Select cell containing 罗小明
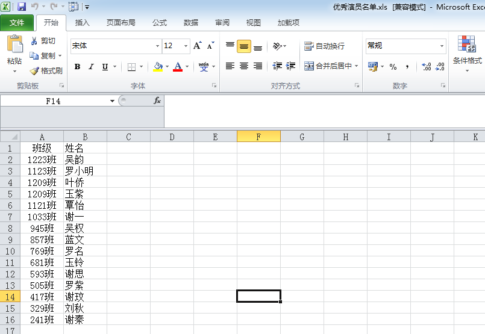485x334 pixels. coord(85,171)
